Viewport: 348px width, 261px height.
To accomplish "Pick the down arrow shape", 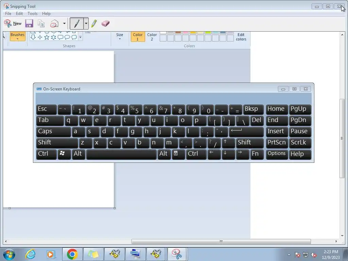I will point(33,37).
